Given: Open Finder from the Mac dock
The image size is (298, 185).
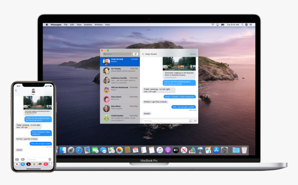Looking at the screenshot, I should tap(63, 150).
